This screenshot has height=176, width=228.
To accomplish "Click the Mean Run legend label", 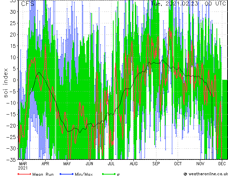I will (43, 174).
